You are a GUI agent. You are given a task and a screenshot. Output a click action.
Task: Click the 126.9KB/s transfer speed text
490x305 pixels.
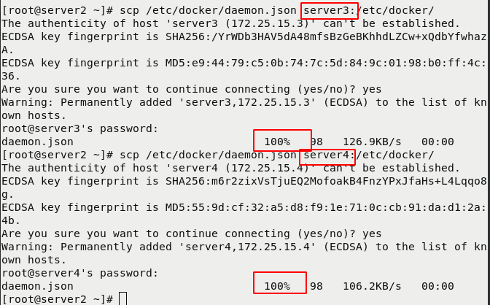pos(372,142)
